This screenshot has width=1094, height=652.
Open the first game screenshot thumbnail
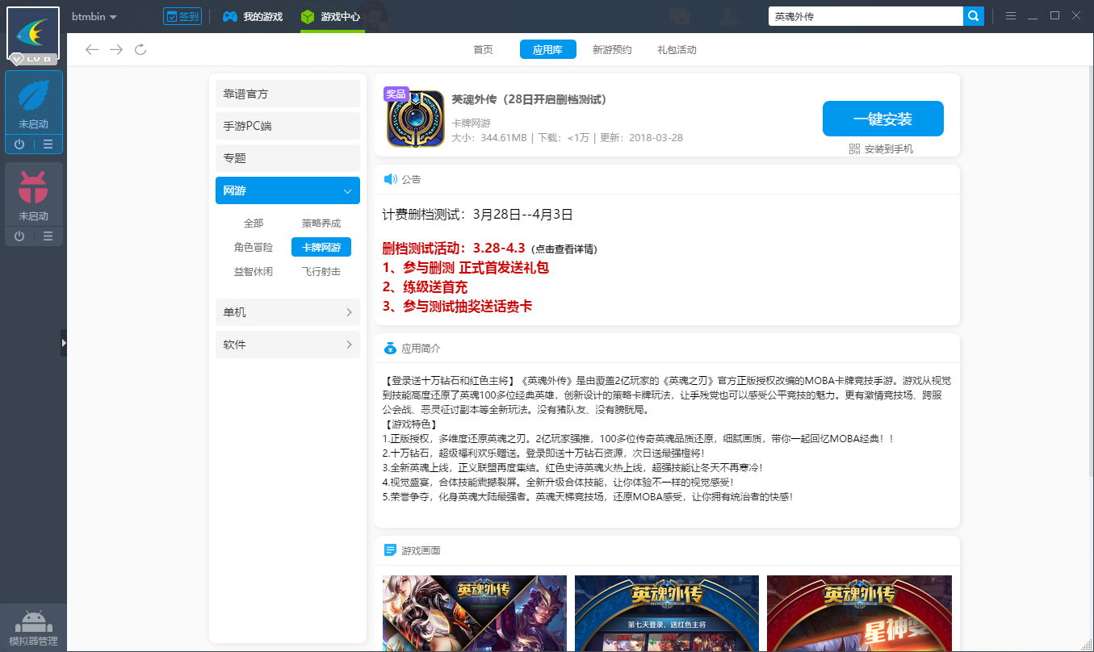(475, 613)
